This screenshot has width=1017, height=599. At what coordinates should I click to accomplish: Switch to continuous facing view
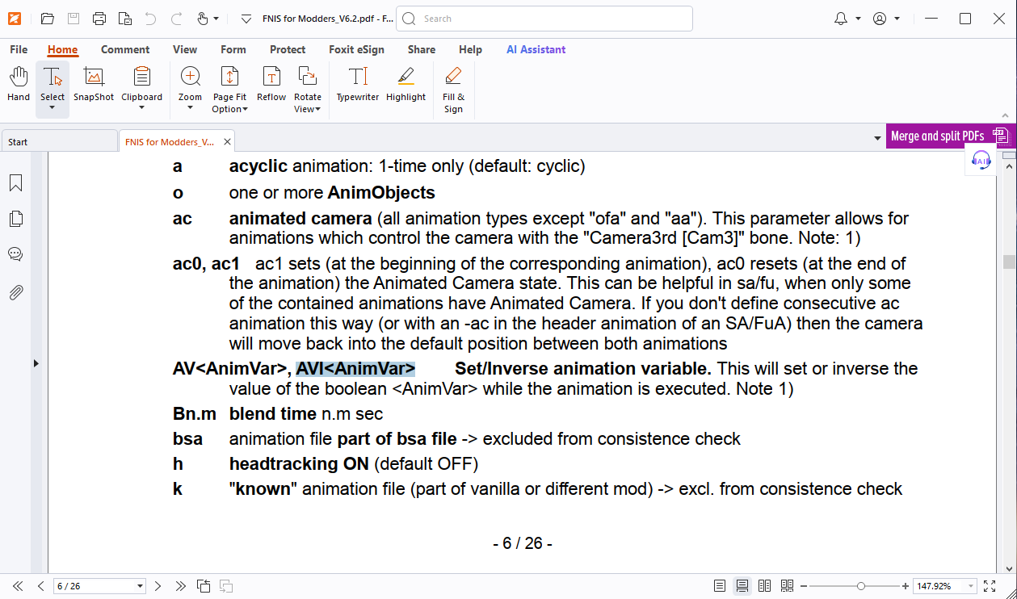click(787, 586)
